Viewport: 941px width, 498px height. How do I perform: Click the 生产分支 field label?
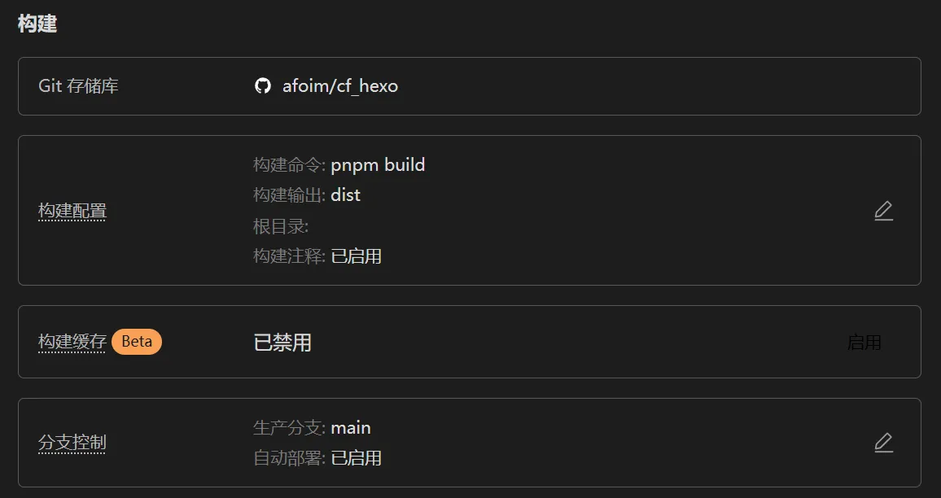tap(288, 427)
